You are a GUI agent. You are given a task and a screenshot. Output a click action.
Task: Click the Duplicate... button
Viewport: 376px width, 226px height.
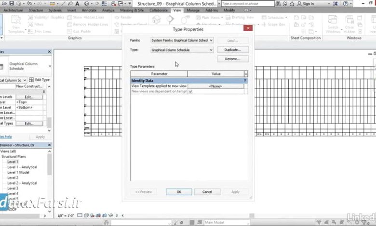(x=233, y=50)
